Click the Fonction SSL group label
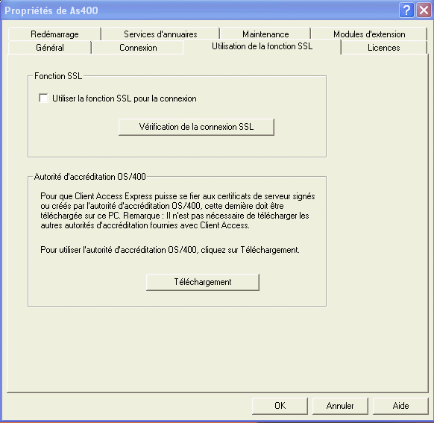Image resolution: width=434 pixels, height=423 pixels. (x=58, y=76)
